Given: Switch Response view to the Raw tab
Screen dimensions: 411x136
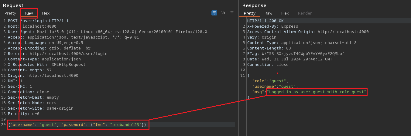Looking at the screenshot, I should pos(268,13).
